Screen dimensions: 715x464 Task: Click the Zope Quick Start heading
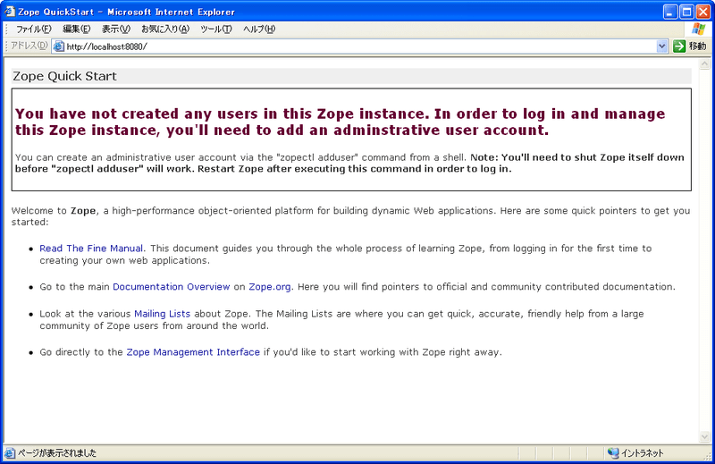tap(64, 76)
